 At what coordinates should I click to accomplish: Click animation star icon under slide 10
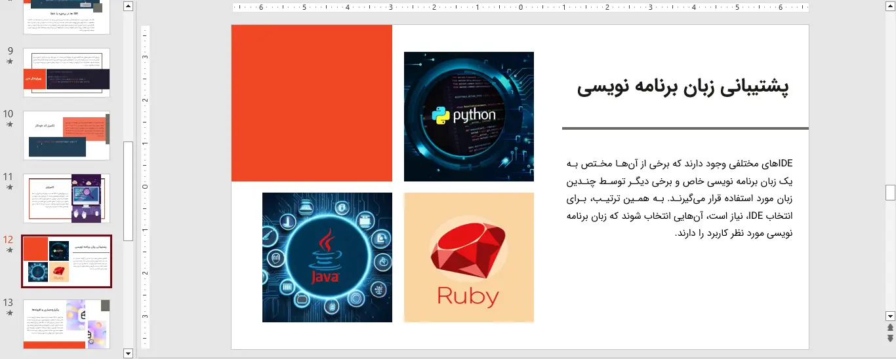[9, 124]
